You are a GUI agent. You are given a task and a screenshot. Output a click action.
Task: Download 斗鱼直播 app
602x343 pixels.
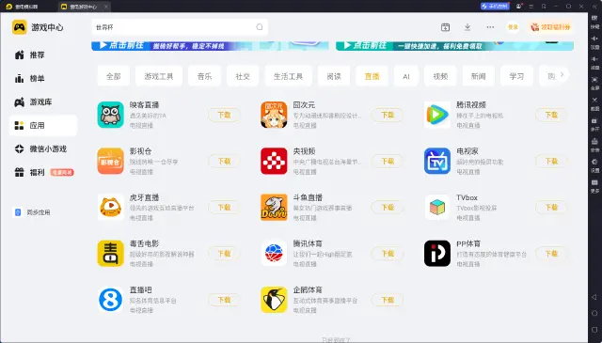click(x=388, y=207)
